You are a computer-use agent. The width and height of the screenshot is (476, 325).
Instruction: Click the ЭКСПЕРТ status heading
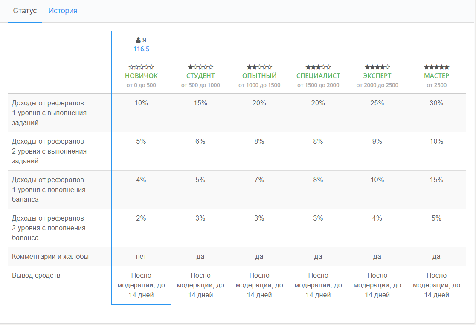click(x=377, y=76)
